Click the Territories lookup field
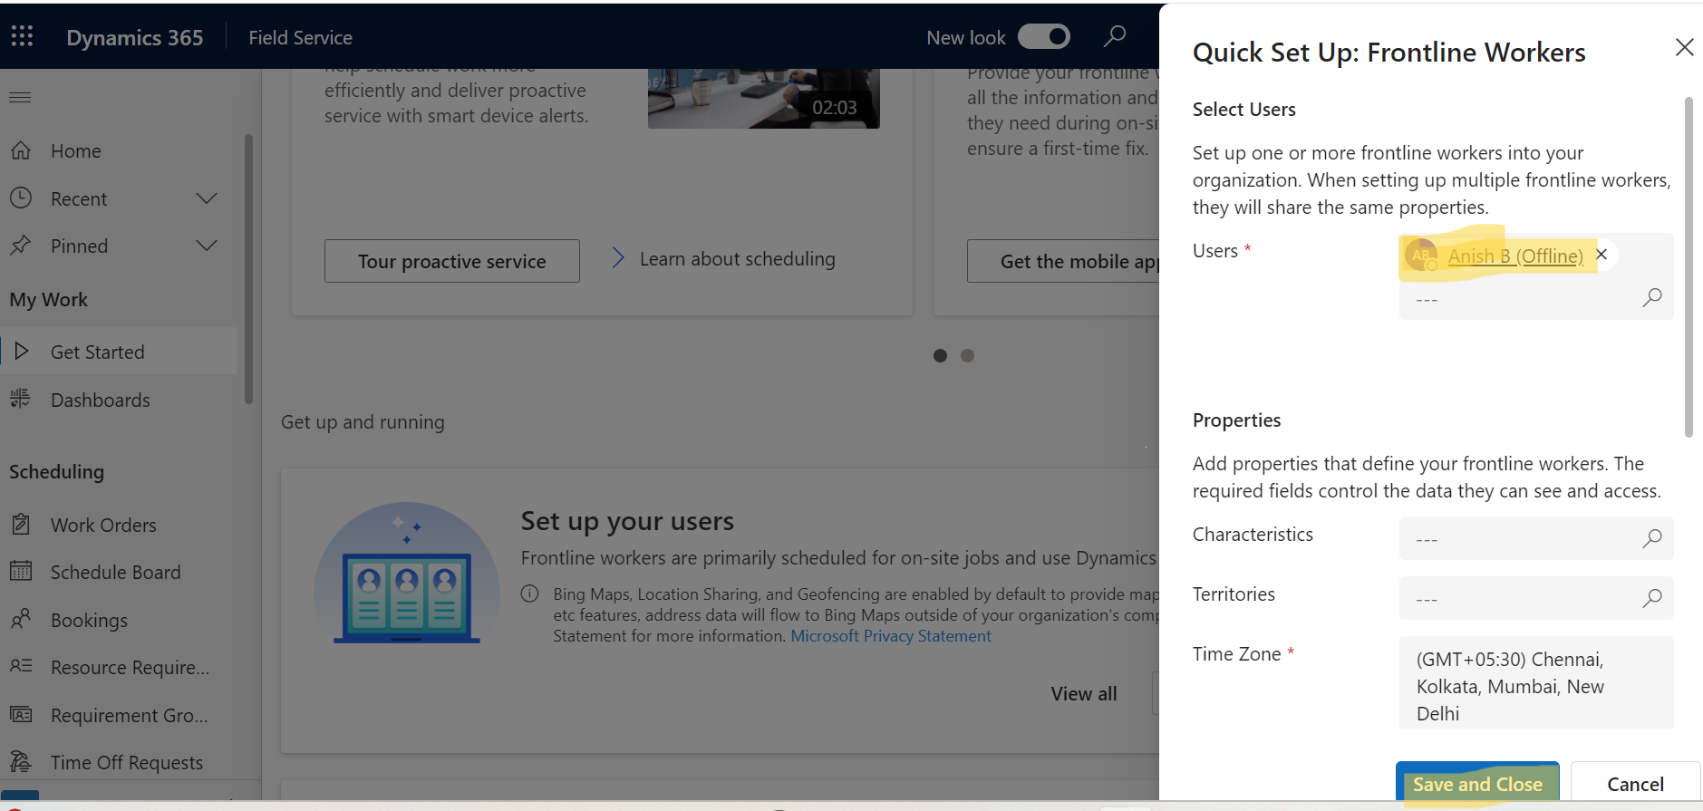1703x811 pixels. click(x=1536, y=598)
